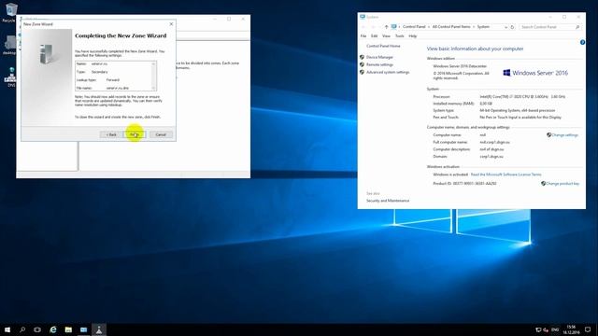The width and height of the screenshot is (598, 336).
Task: Open the Action Center notifications icon
Action: click(x=588, y=329)
